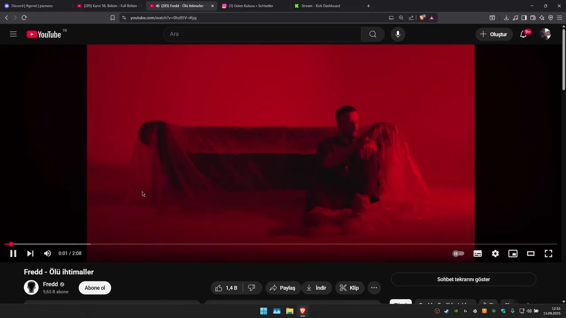
Task: Close the Fredd - Ölü ihtimaller tab
Action: [x=212, y=6]
